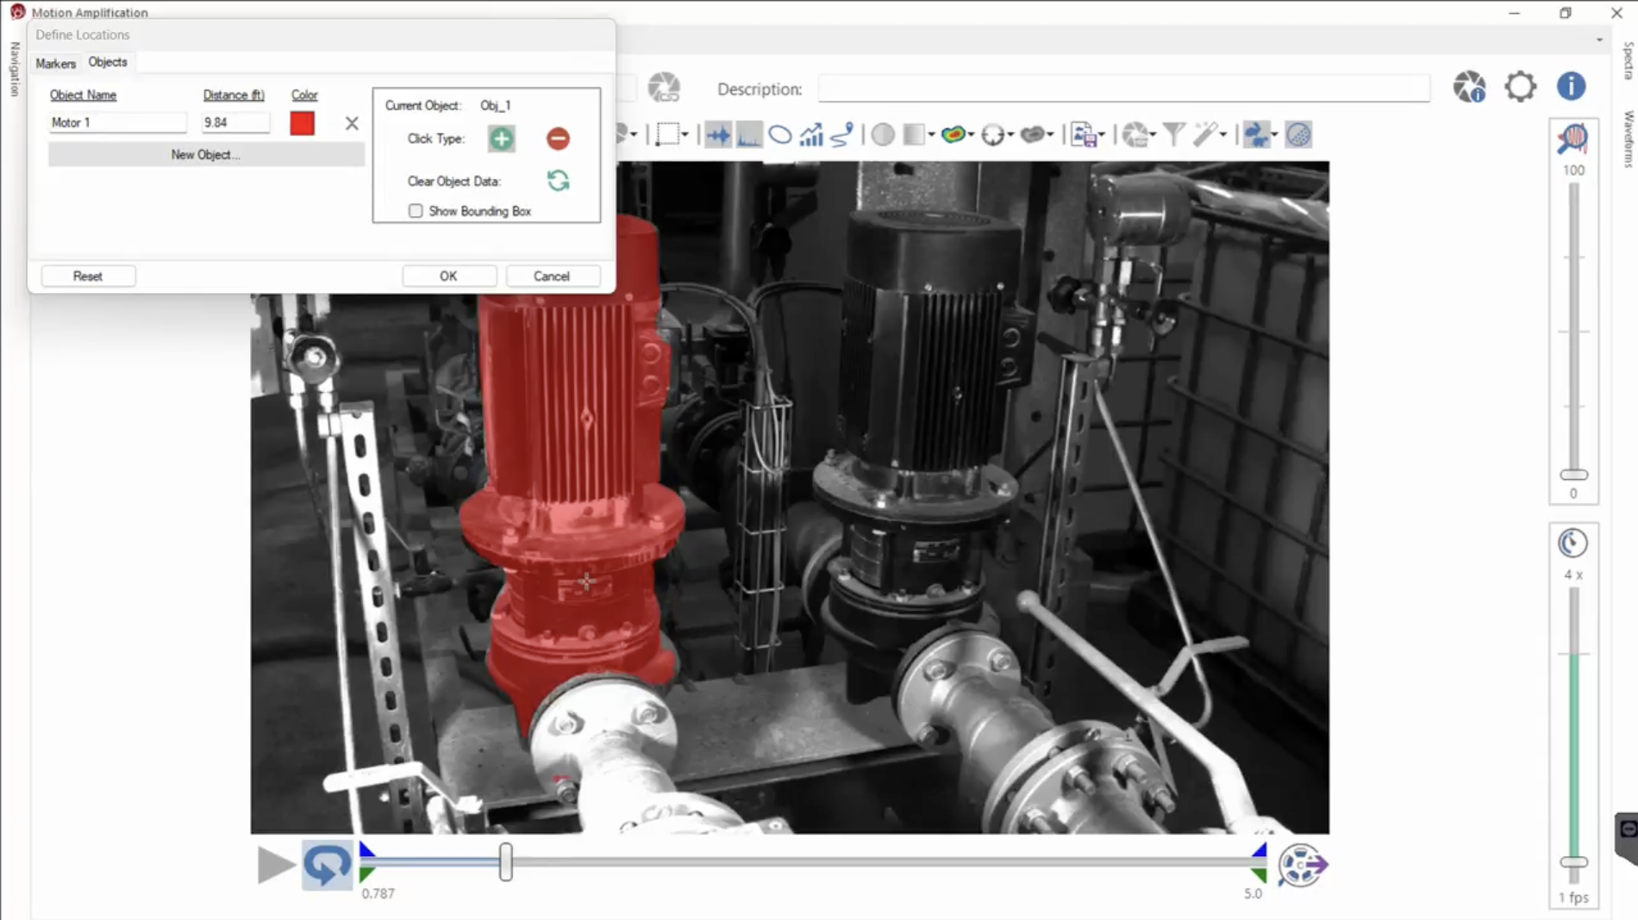Expand the rectangle selection dropdown arrow
Viewport: 1638px width, 920px height.
coord(685,135)
